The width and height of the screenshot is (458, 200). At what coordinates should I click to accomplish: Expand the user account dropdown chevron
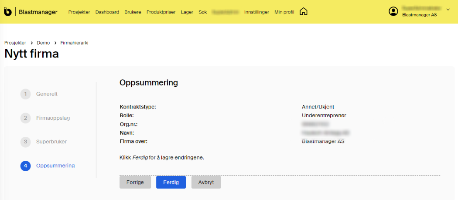(448, 9)
